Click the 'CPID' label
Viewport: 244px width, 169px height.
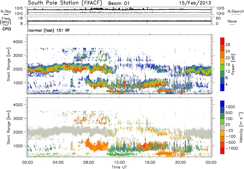(x=7, y=29)
